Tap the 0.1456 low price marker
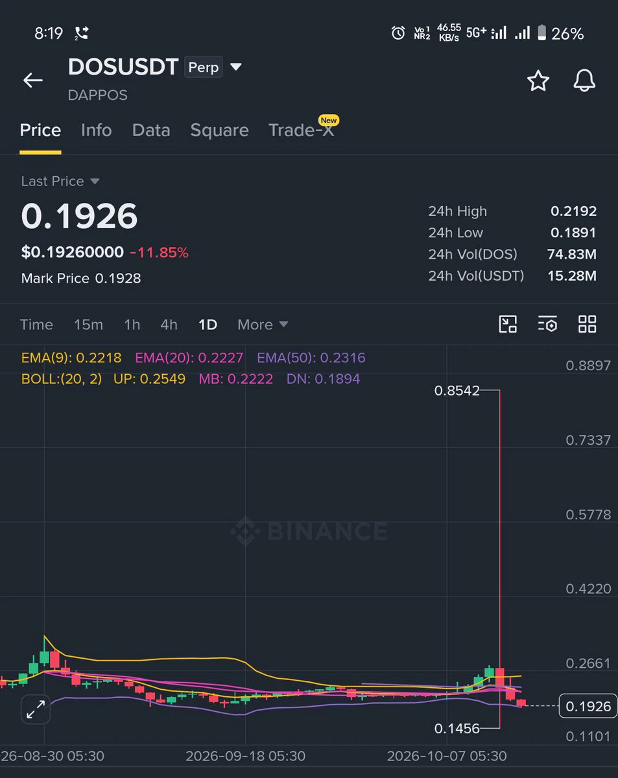Viewport: 618px width, 778px height. 457,729
